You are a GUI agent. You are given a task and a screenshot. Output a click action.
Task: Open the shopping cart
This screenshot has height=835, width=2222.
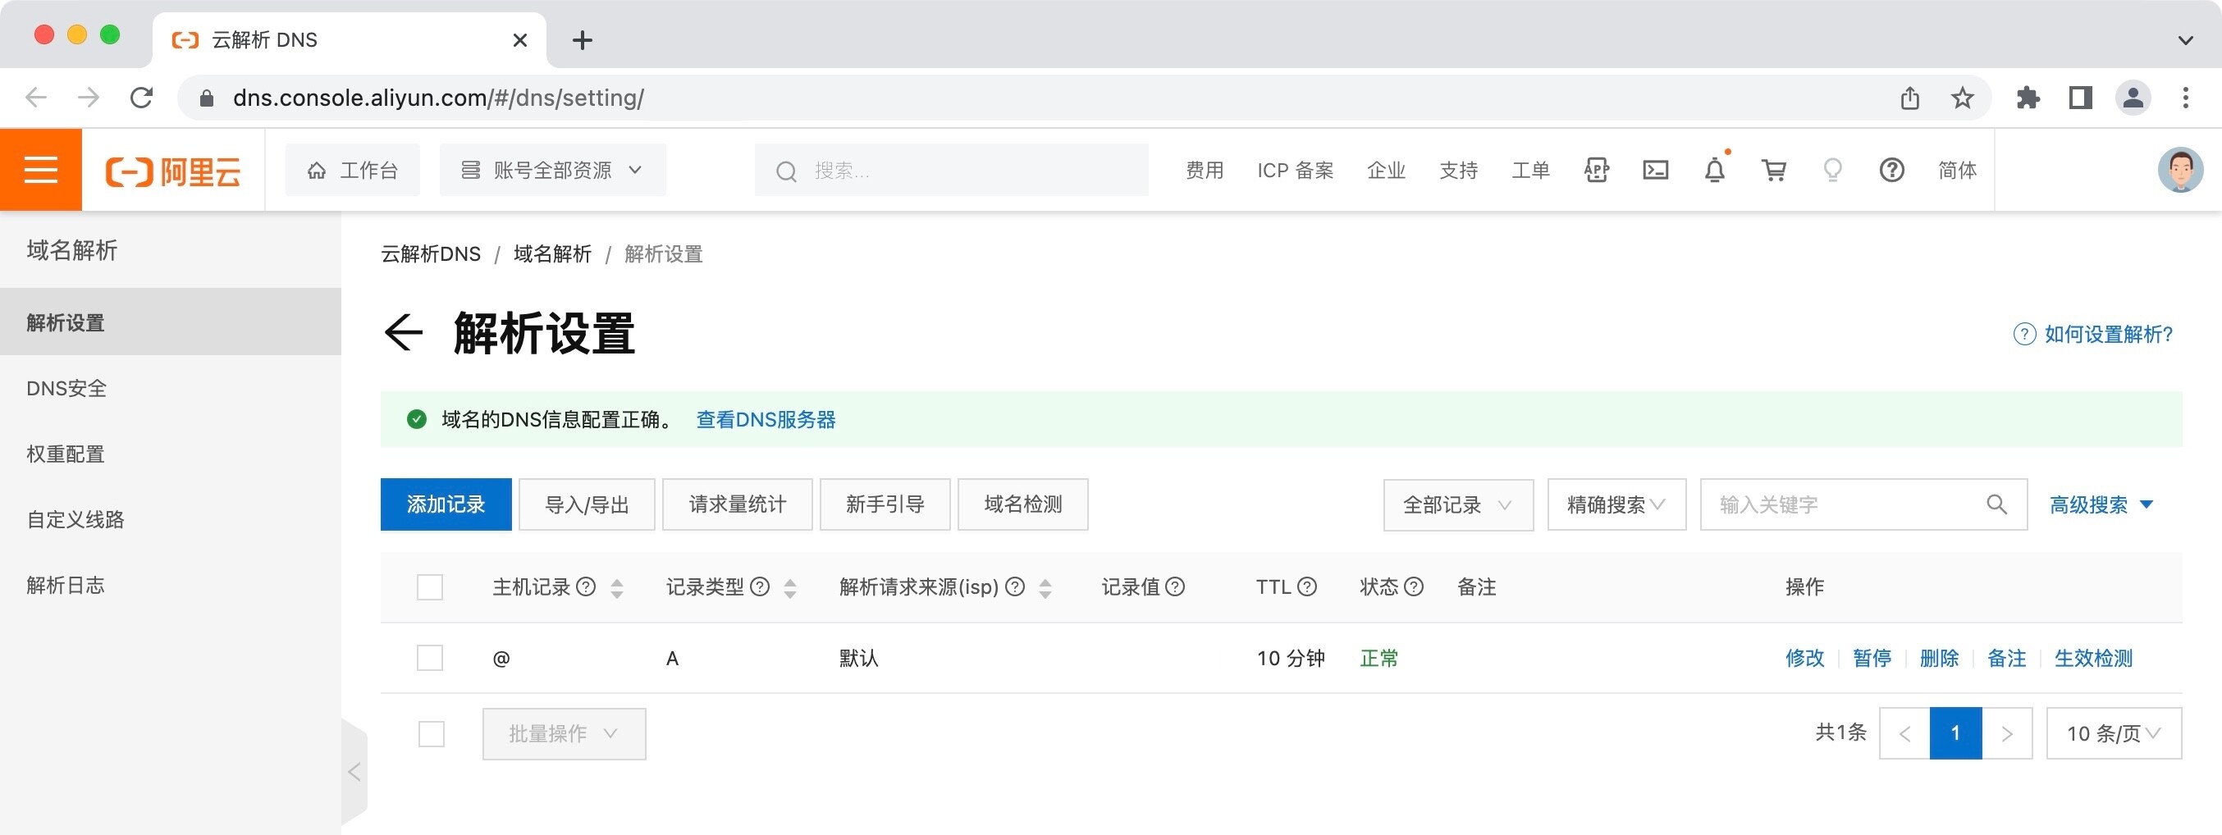point(1773,170)
